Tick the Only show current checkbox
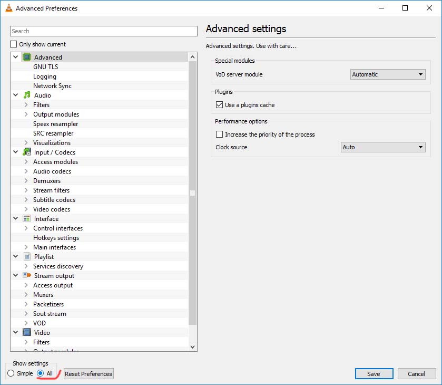 13,44
